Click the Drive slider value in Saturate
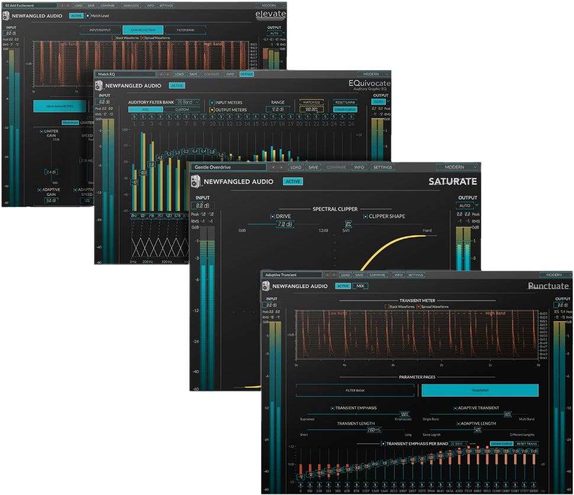Image resolution: width=574 pixels, height=495 pixels. tap(285, 224)
